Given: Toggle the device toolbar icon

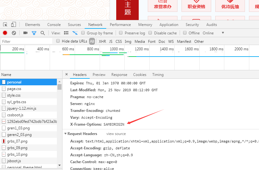Looking at the screenshot, I should 13,25.
